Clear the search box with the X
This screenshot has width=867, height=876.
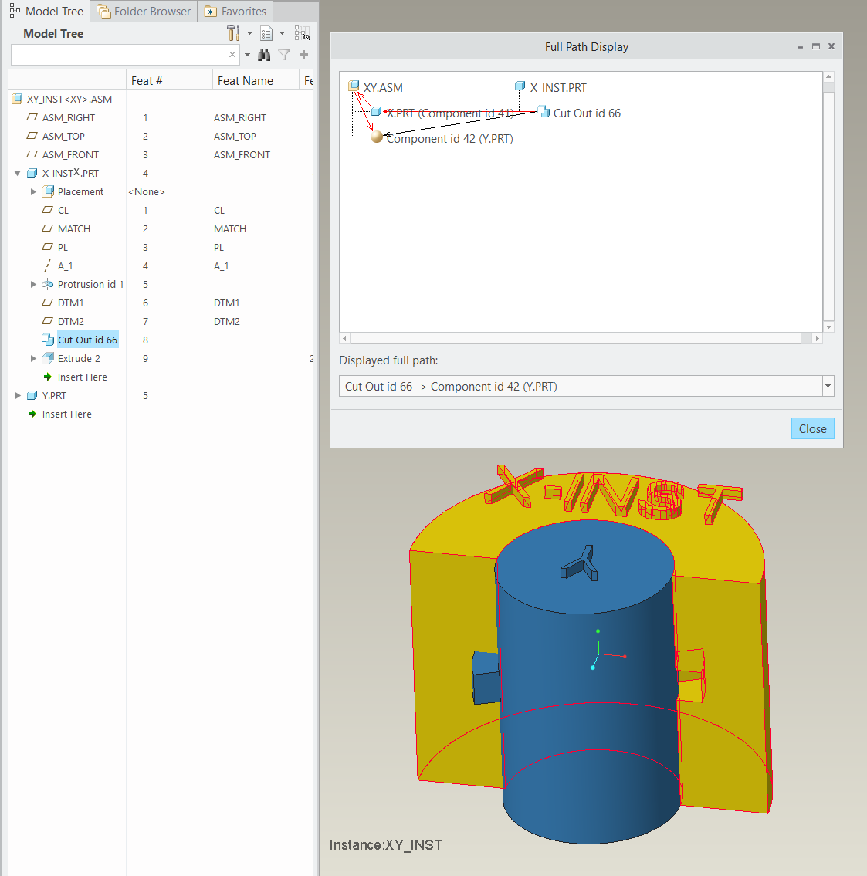232,54
